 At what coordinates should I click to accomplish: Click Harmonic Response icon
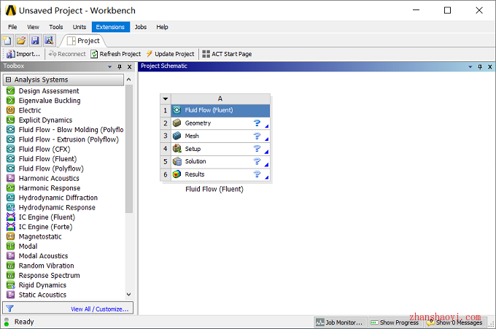point(10,188)
